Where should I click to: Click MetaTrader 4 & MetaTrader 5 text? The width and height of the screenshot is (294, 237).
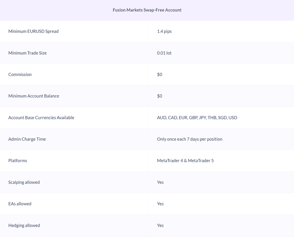pyautogui.click(x=185, y=161)
